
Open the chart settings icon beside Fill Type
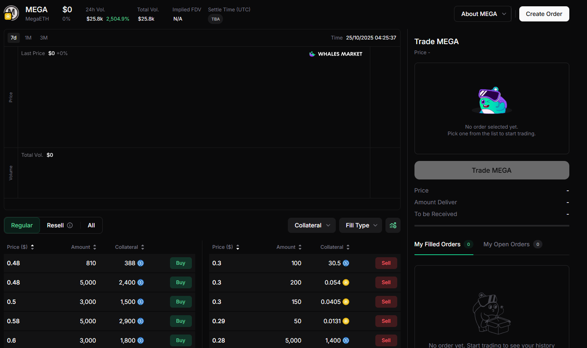(393, 225)
